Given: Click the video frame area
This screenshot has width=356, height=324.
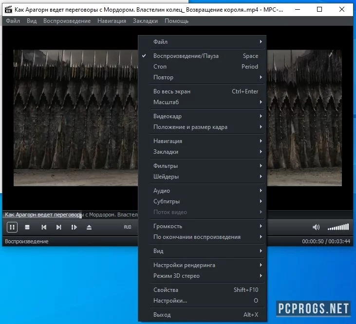Looking at the screenshot, I should 75,118.
